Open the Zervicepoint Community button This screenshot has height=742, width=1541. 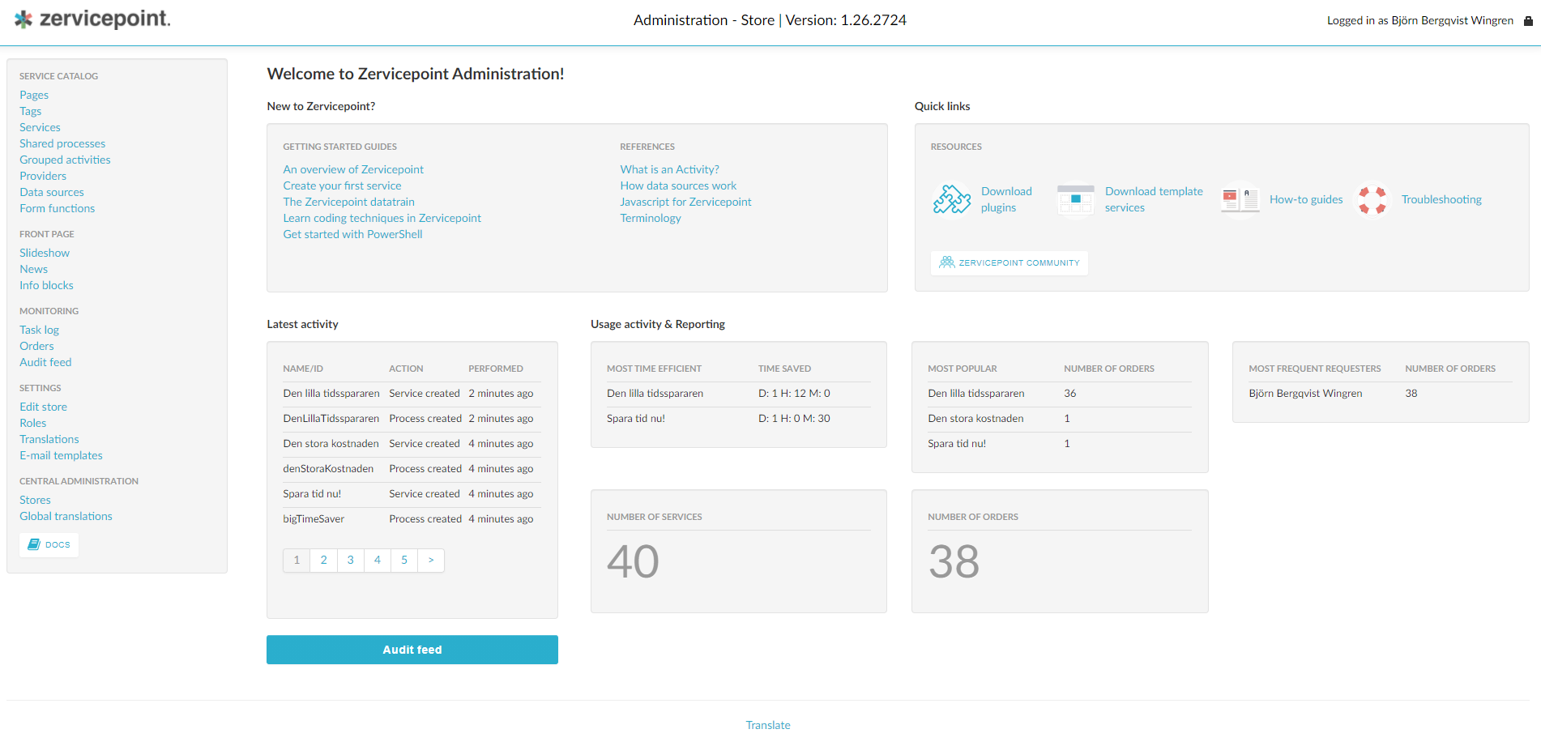(1010, 262)
